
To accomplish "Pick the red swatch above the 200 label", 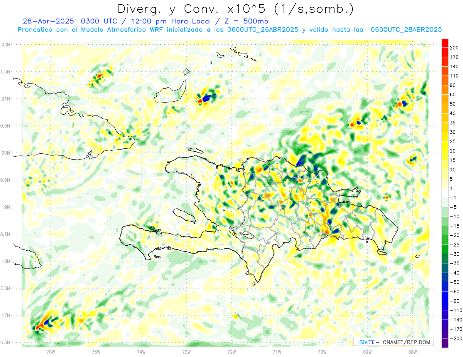I will (445, 43).
